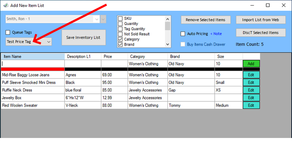Click the Small size cell
Image resolution: width=292 pixels, height=156 pixels.
[x=229, y=83]
